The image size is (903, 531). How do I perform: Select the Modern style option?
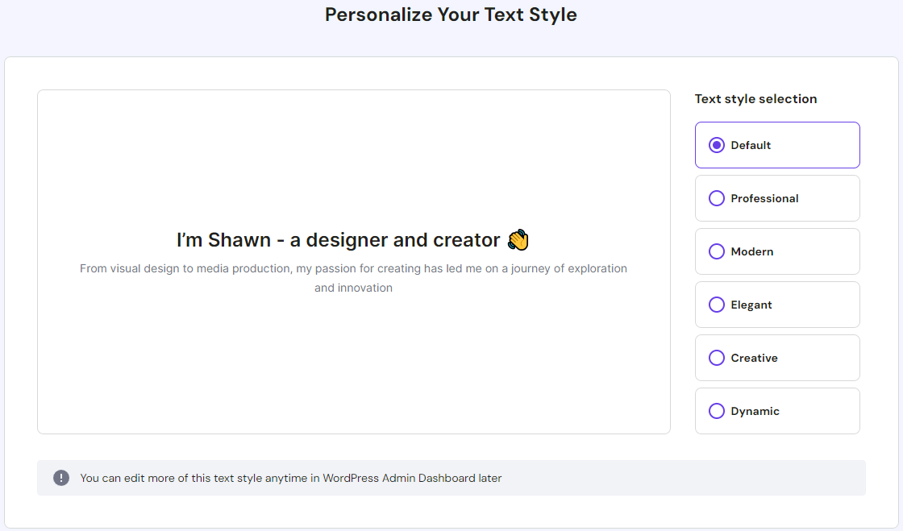pos(717,251)
